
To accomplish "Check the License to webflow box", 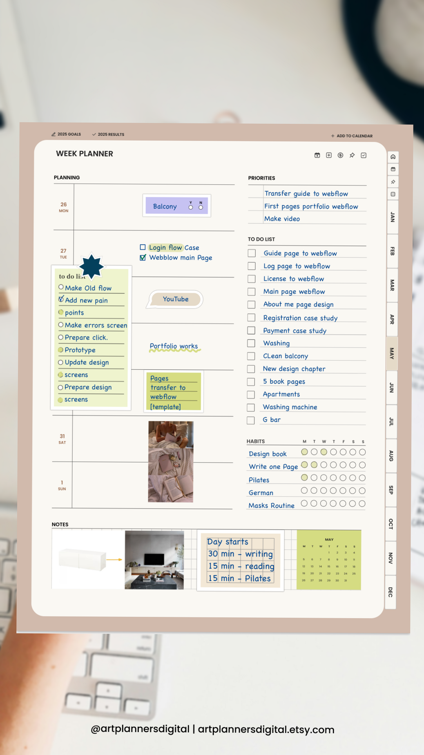I will coord(252,279).
